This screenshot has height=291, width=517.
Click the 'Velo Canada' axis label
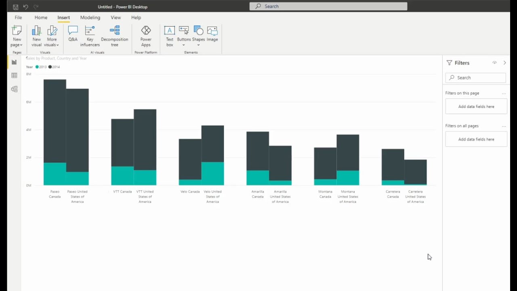coord(190,192)
